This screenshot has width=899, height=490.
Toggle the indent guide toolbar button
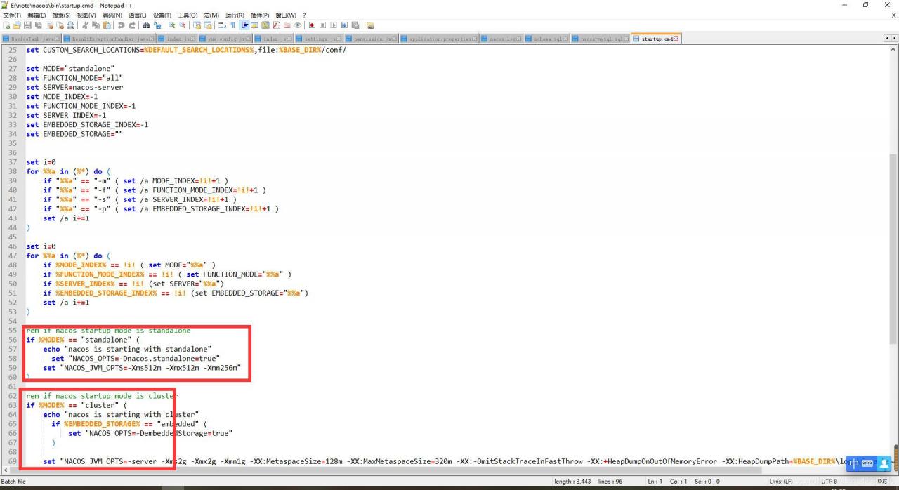tap(244, 25)
